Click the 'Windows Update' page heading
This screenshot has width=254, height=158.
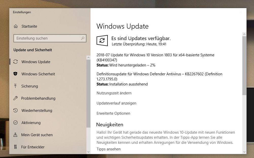click(x=122, y=26)
